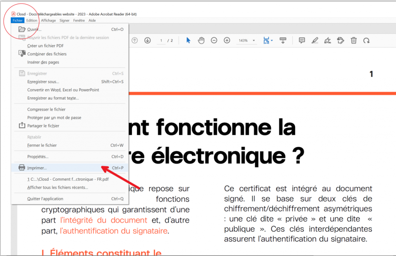Select Enregistrer sous... menu entry
Screen dimensions: 396x256
point(43,81)
